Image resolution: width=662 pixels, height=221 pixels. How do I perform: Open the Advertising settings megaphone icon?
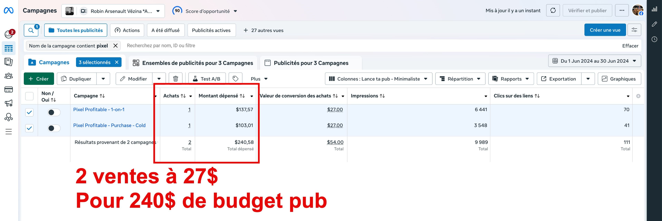(x=9, y=103)
